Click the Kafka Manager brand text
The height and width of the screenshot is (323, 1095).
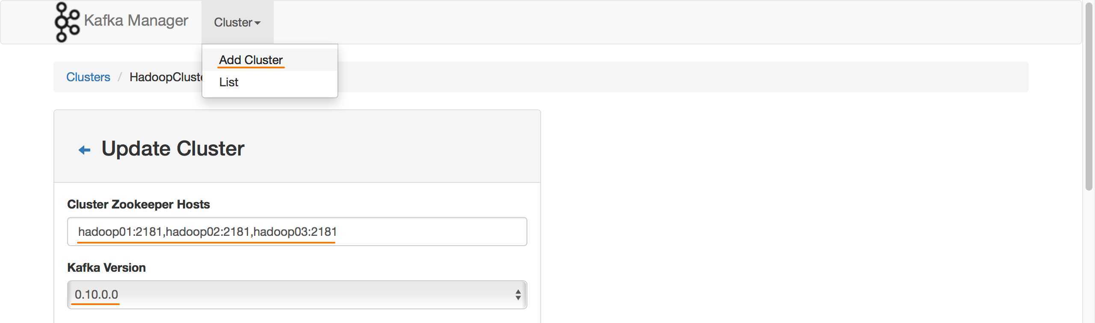point(136,21)
